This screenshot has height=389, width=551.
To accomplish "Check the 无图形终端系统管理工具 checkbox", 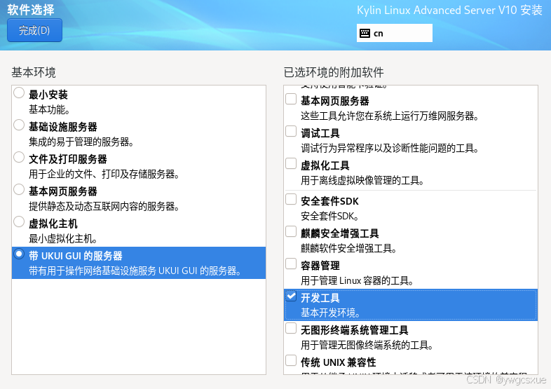I will pos(291,329).
